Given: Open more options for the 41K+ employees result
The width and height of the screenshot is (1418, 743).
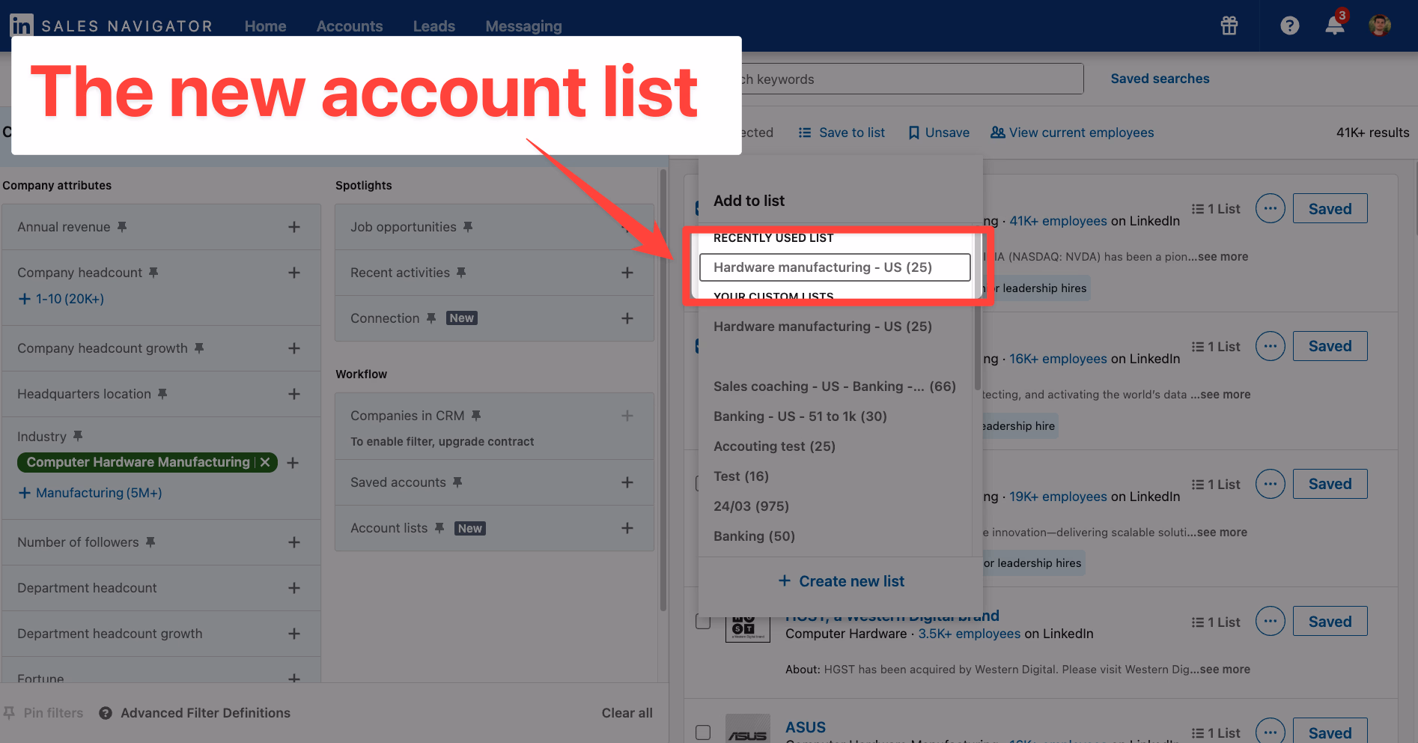Looking at the screenshot, I should coord(1271,208).
